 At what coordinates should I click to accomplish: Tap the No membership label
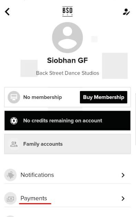pos(43,97)
